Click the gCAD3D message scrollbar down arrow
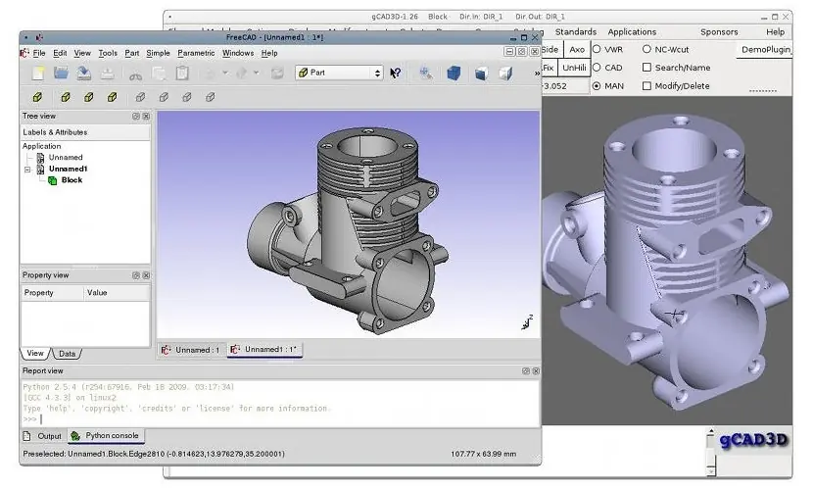Viewport: 813px width, 490px height. pyautogui.click(x=711, y=470)
